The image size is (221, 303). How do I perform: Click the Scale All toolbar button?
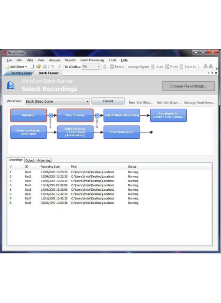pos(188,67)
